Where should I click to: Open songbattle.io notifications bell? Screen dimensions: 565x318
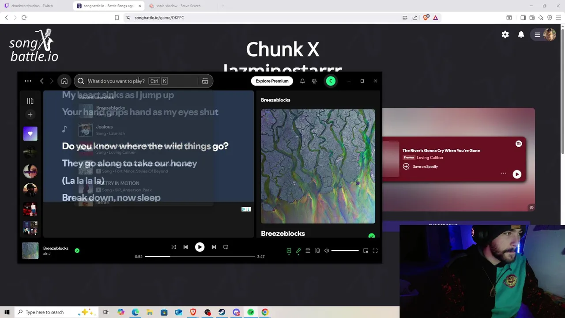[521, 34]
